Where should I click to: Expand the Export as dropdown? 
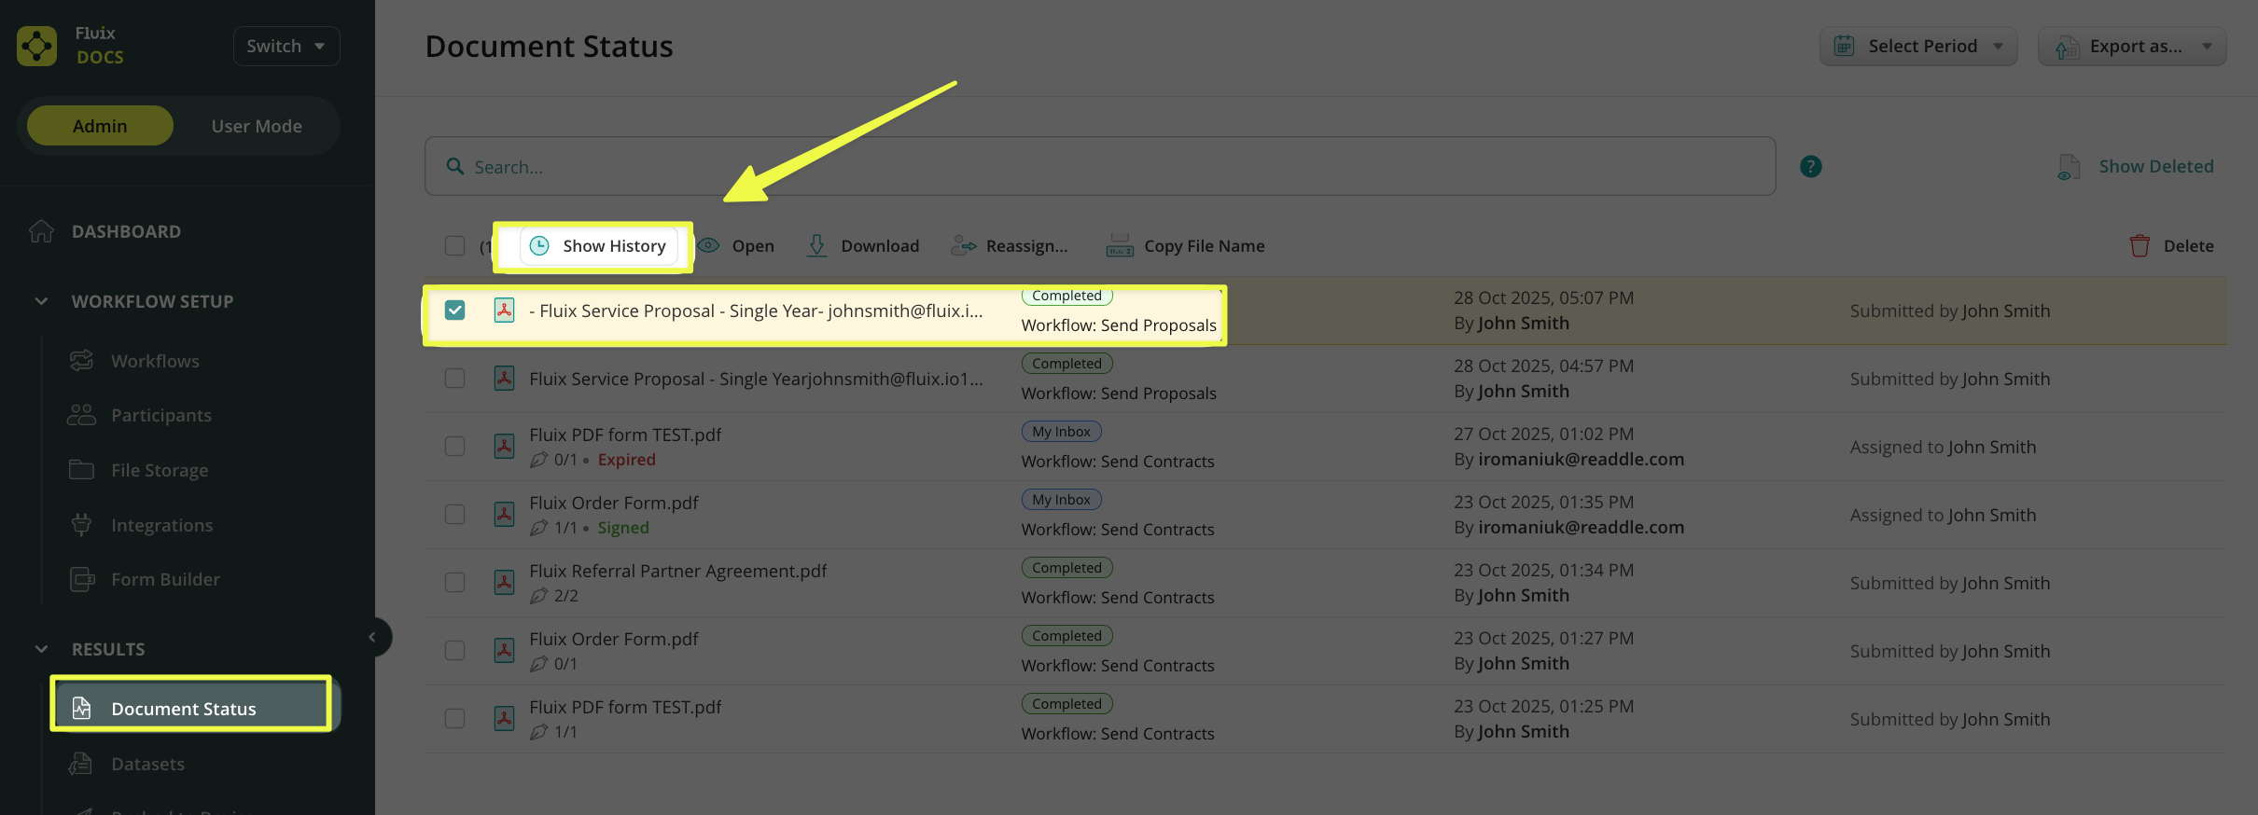point(2131,47)
